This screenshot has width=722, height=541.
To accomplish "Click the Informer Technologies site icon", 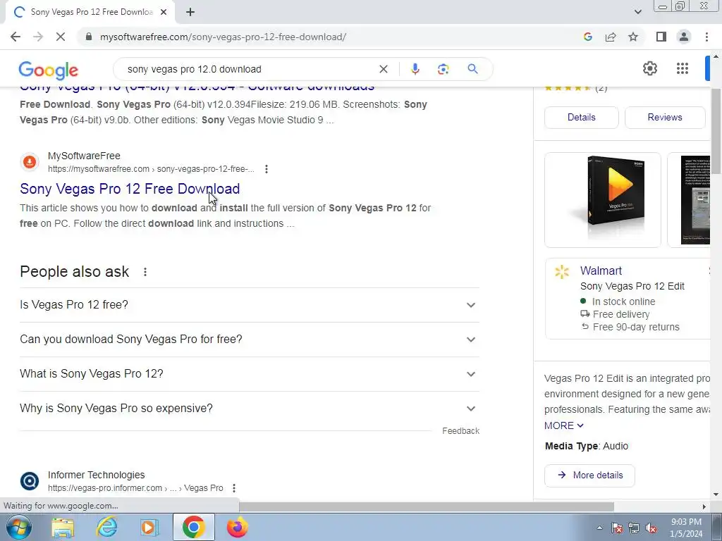I will point(30,481).
